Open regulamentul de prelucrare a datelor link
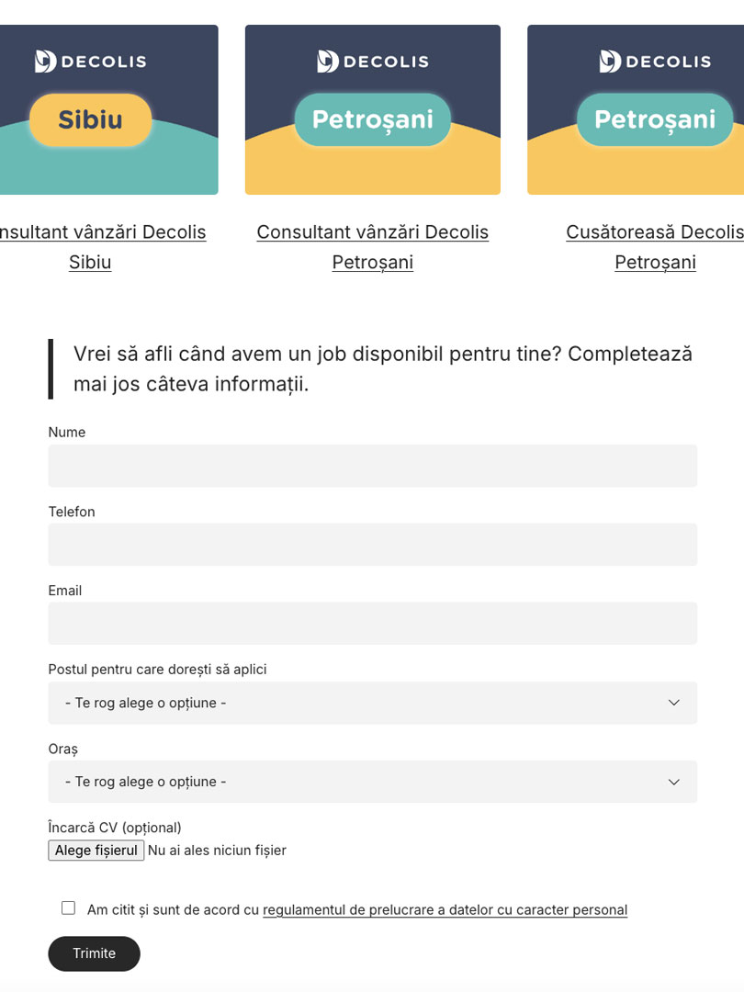 pos(445,909)
